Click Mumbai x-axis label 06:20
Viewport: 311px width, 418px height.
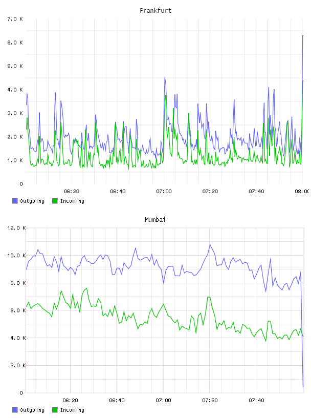coord(71,401)
